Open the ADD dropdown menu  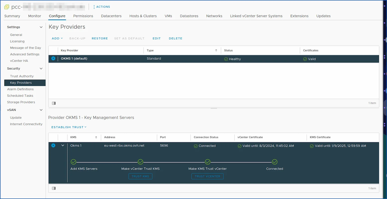coord(57,38)
